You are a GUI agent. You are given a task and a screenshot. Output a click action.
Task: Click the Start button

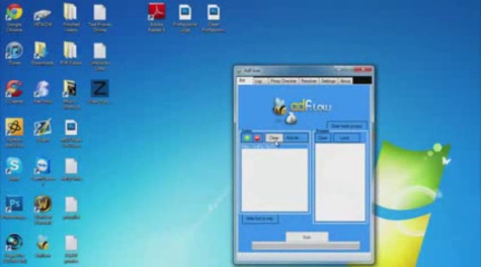(307, 237)
